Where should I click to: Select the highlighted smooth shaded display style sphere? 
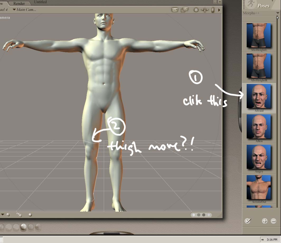(24, 227)
